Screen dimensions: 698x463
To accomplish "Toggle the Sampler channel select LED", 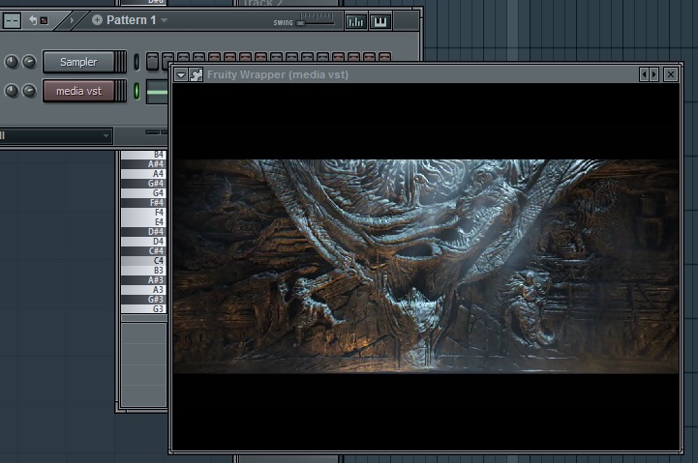I will (x=137, y=62).
